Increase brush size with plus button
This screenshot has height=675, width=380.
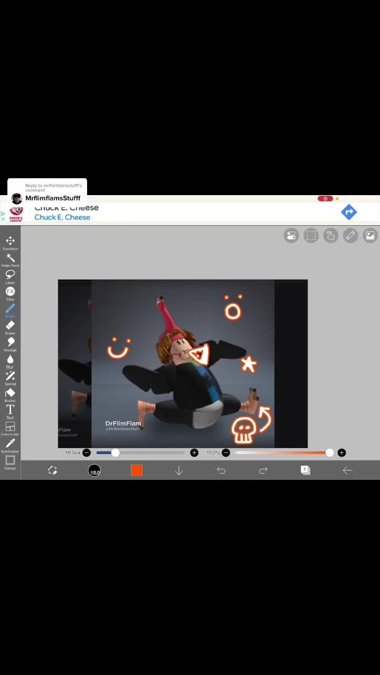194,452
